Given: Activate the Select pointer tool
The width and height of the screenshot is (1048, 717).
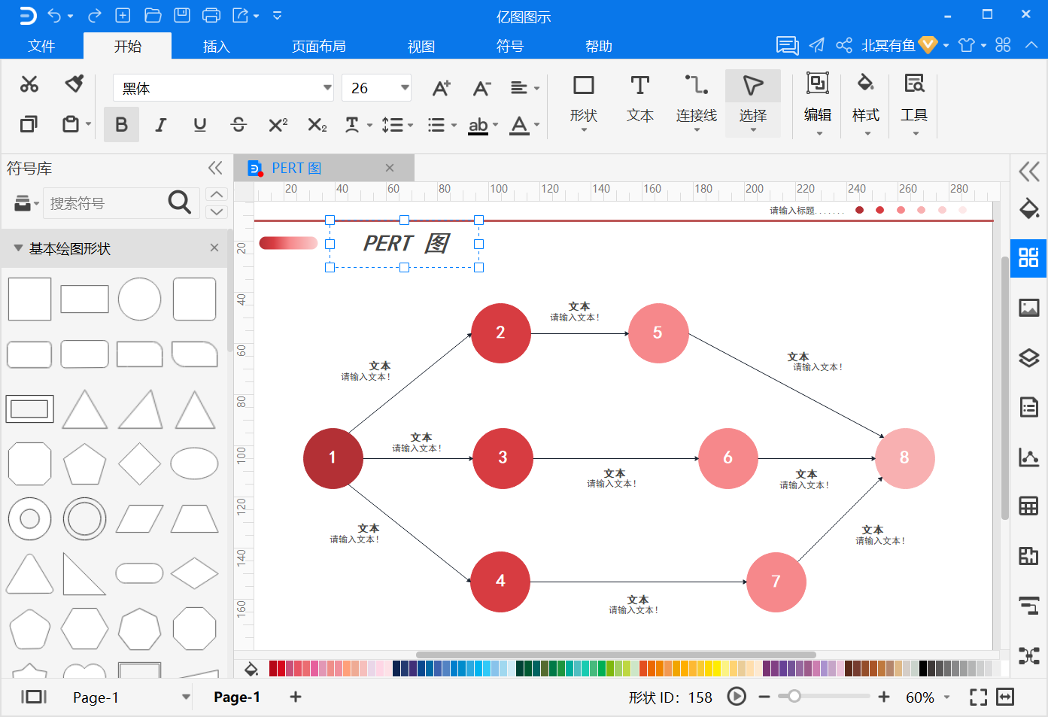Looking at the screenshot, I should 753,103.
